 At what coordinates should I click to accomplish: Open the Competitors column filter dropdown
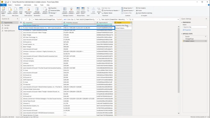click(62, 23)
